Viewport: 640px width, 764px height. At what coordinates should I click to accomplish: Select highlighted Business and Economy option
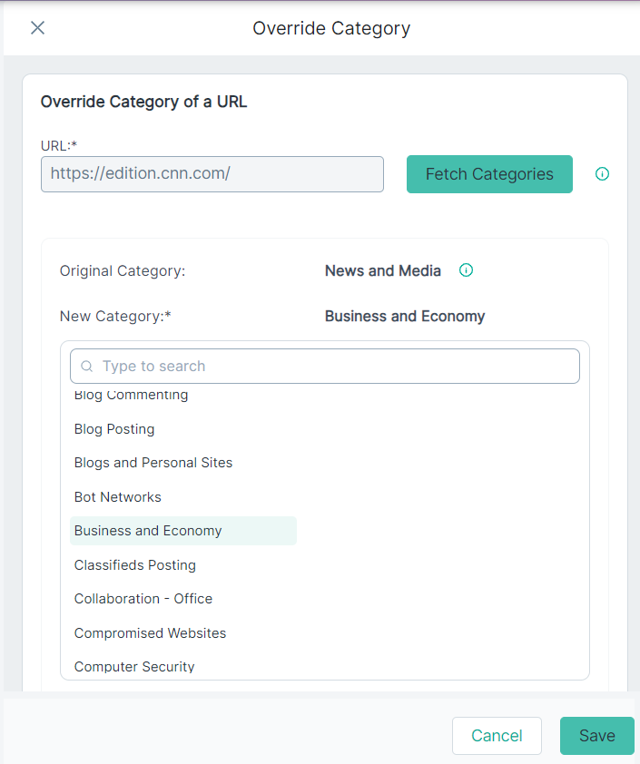pyautogui.click(x=183, y=531)
